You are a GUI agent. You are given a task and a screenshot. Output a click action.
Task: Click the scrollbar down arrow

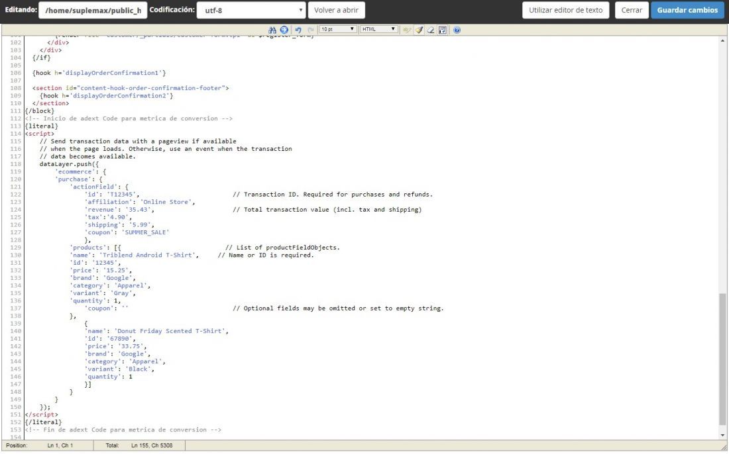pyautogui.click(x=722, y=435)
